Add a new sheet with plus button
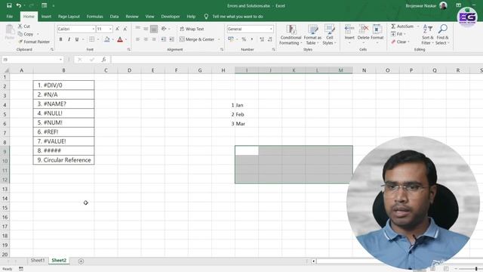 pos(81,261)
